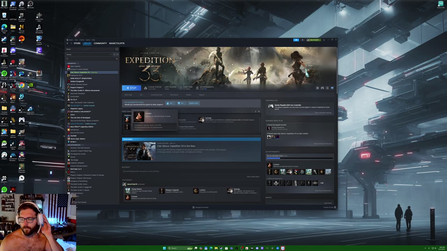Open the View all friends who play link

tap(323, 144)
